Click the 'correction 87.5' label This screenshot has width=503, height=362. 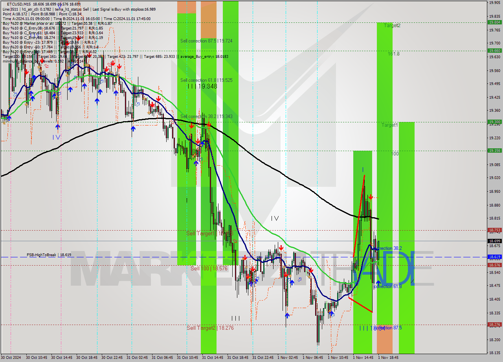point(388,327)
